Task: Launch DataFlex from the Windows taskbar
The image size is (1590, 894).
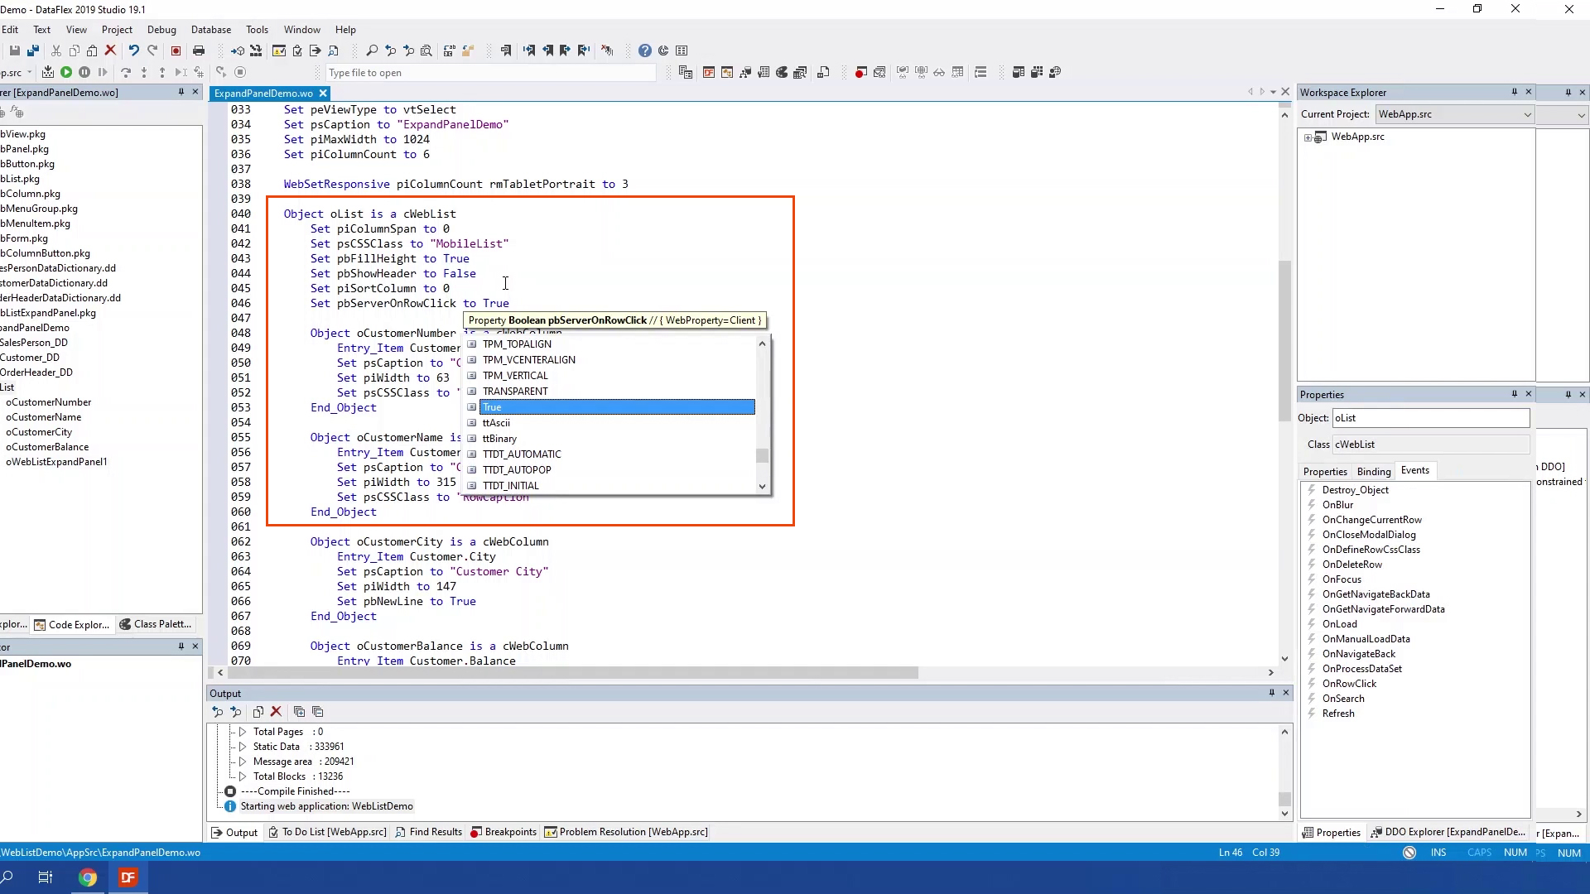Action: click(x=128, y=877)
